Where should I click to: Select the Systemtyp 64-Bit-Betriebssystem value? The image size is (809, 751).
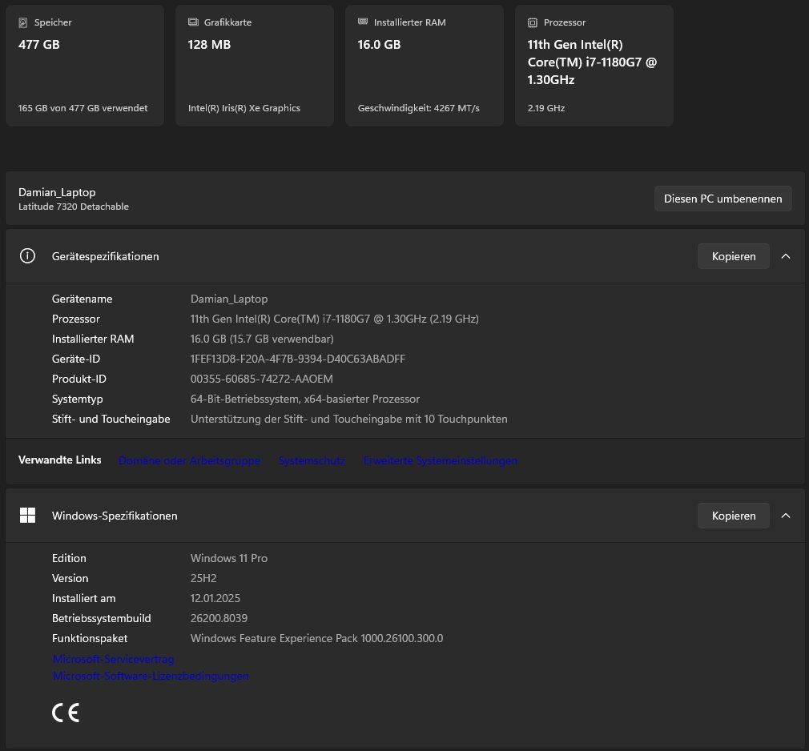click(305, 399)
